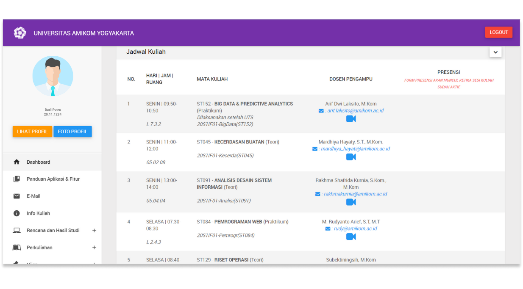Screen dimensions: 523x289
Task: Open Panduan Aplikasi & Fitur menu
Action: click(52, 179)
